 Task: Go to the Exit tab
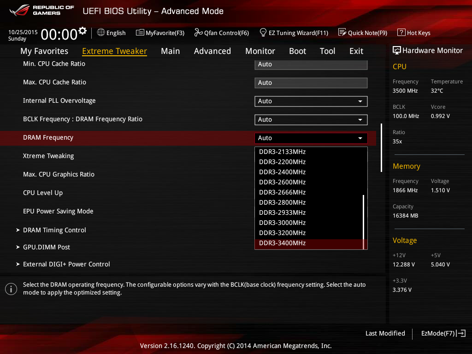click(x=356, y=51)
